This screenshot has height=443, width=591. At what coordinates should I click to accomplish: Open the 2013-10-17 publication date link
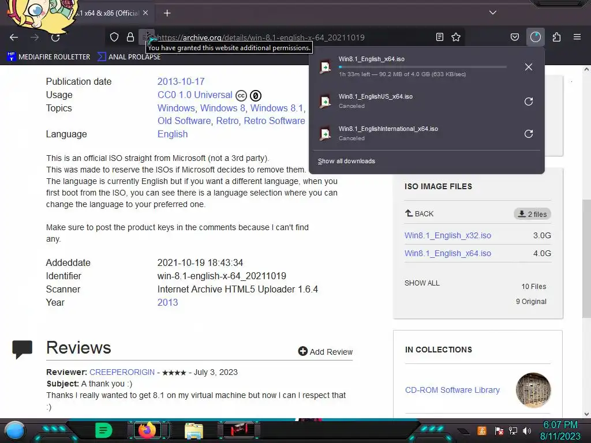(x=181, y=81)
